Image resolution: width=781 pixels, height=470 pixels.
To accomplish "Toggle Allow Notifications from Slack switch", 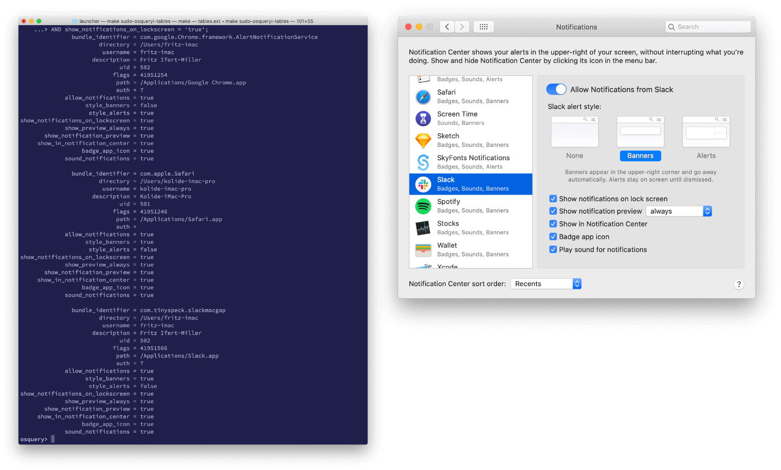I will pyautogui.click(x=556, y=89).
